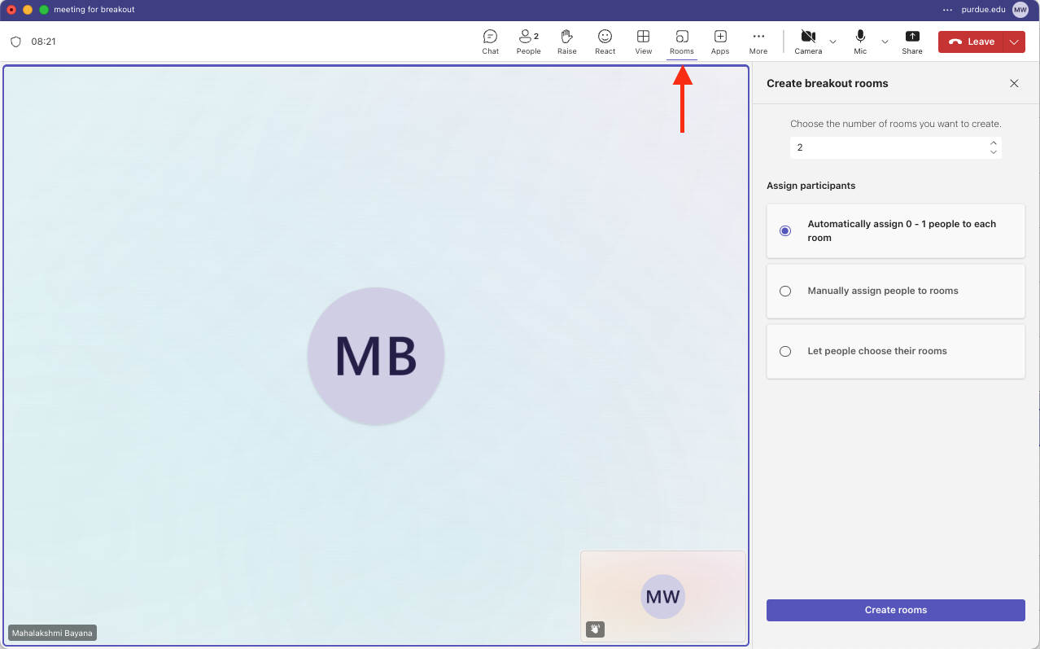Raise your hand in the meeting
The width and height of the screenshot is (1040, 649).
(x=566, y=42)
